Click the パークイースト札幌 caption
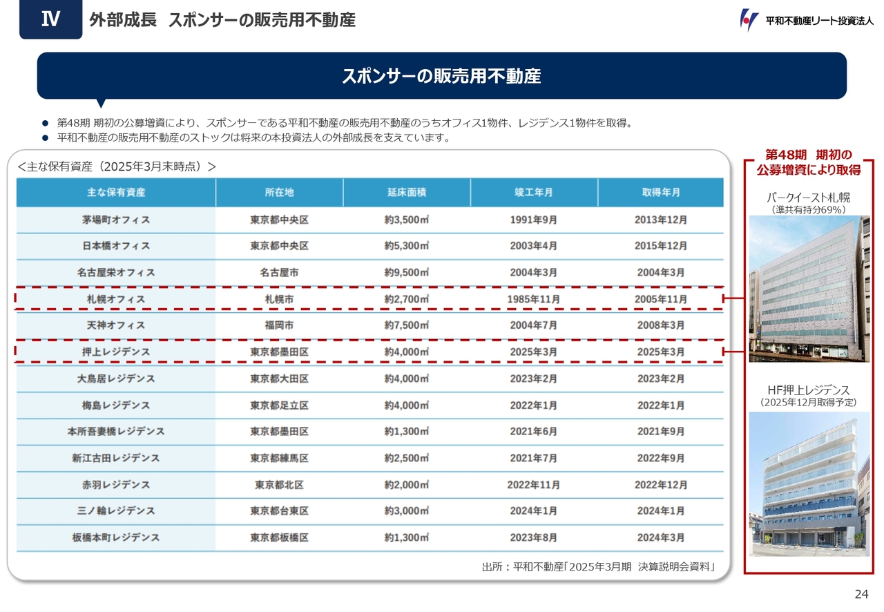The width and height of the screenshot is (884, 612). pyautogui.click(x=809, y=198)
